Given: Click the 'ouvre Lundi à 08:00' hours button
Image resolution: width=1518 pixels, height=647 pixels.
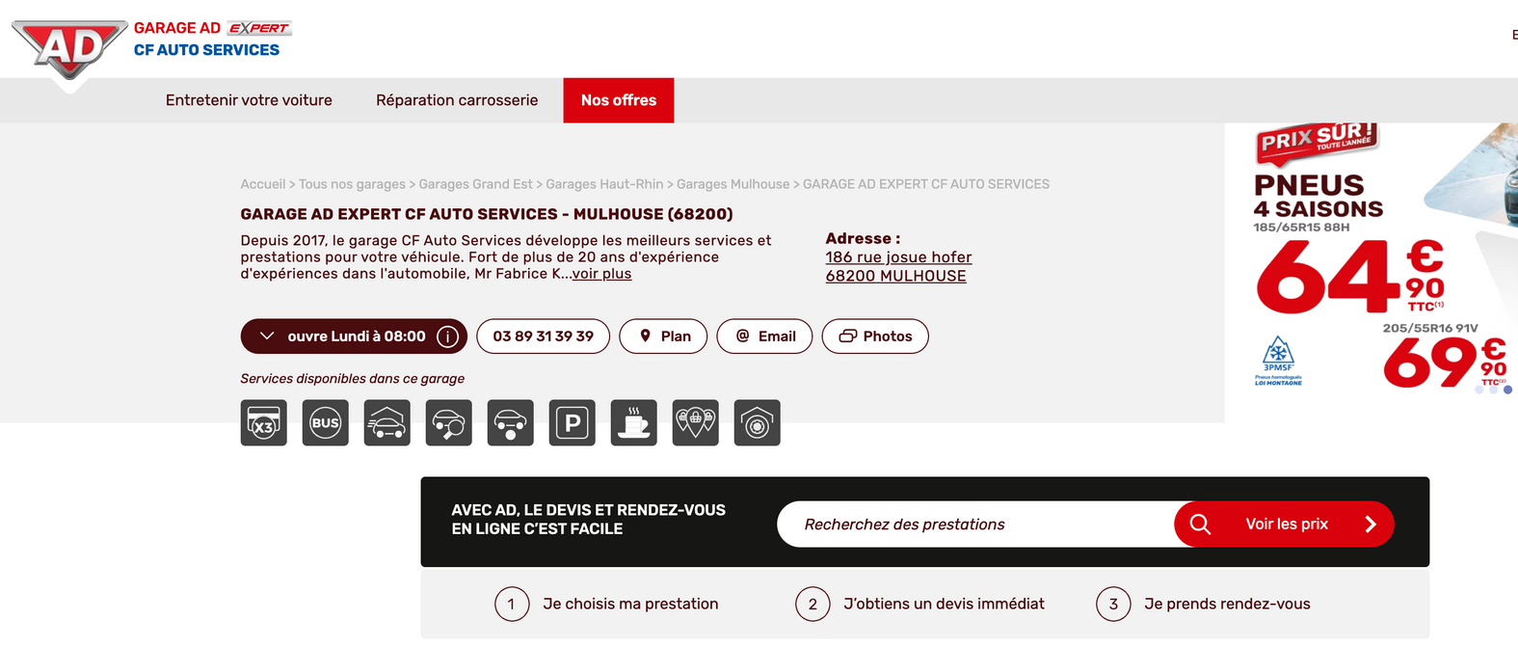Looking at the screenshot, I should pos(354,337).
